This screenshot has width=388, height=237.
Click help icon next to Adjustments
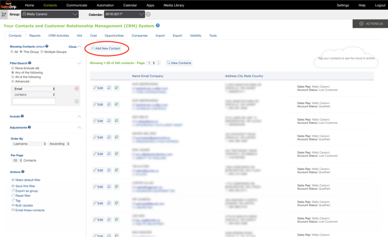(30, 127)
